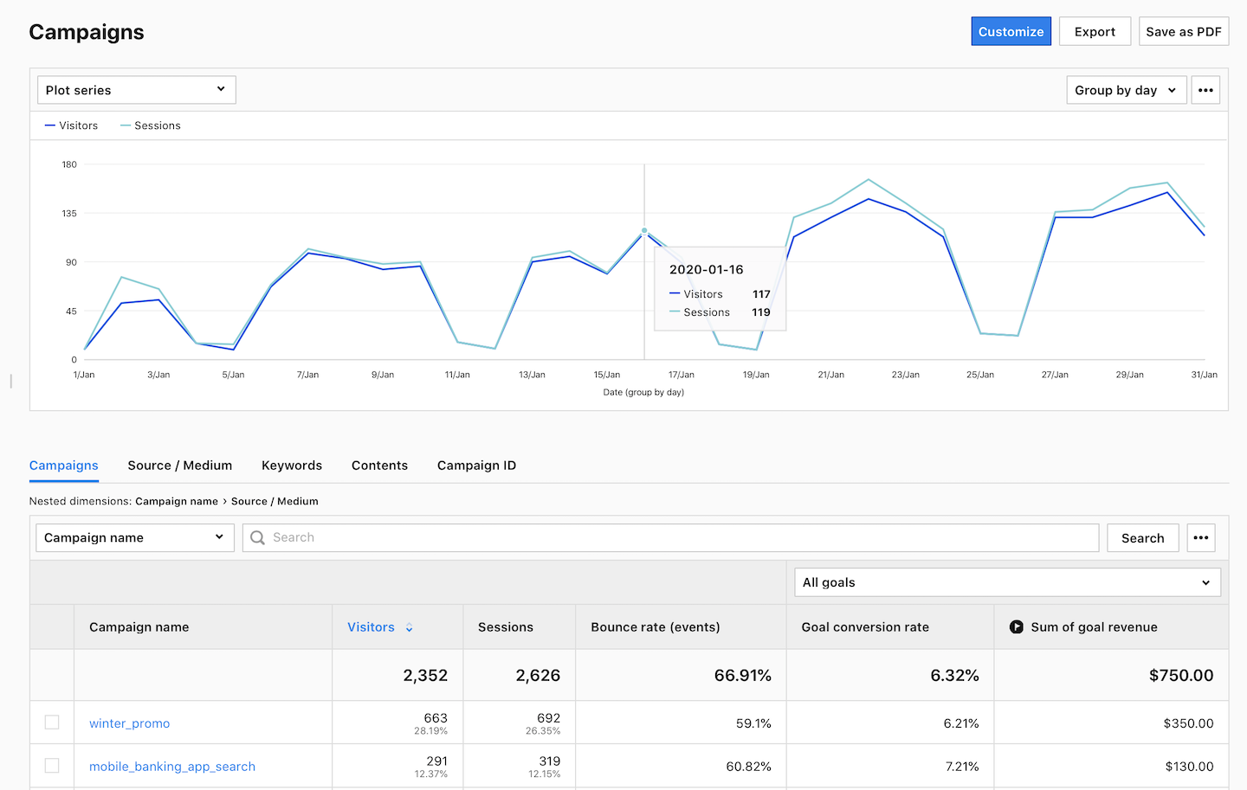Click the Visitors column sort arrows

pyautogui.click(x=410, y=627)
